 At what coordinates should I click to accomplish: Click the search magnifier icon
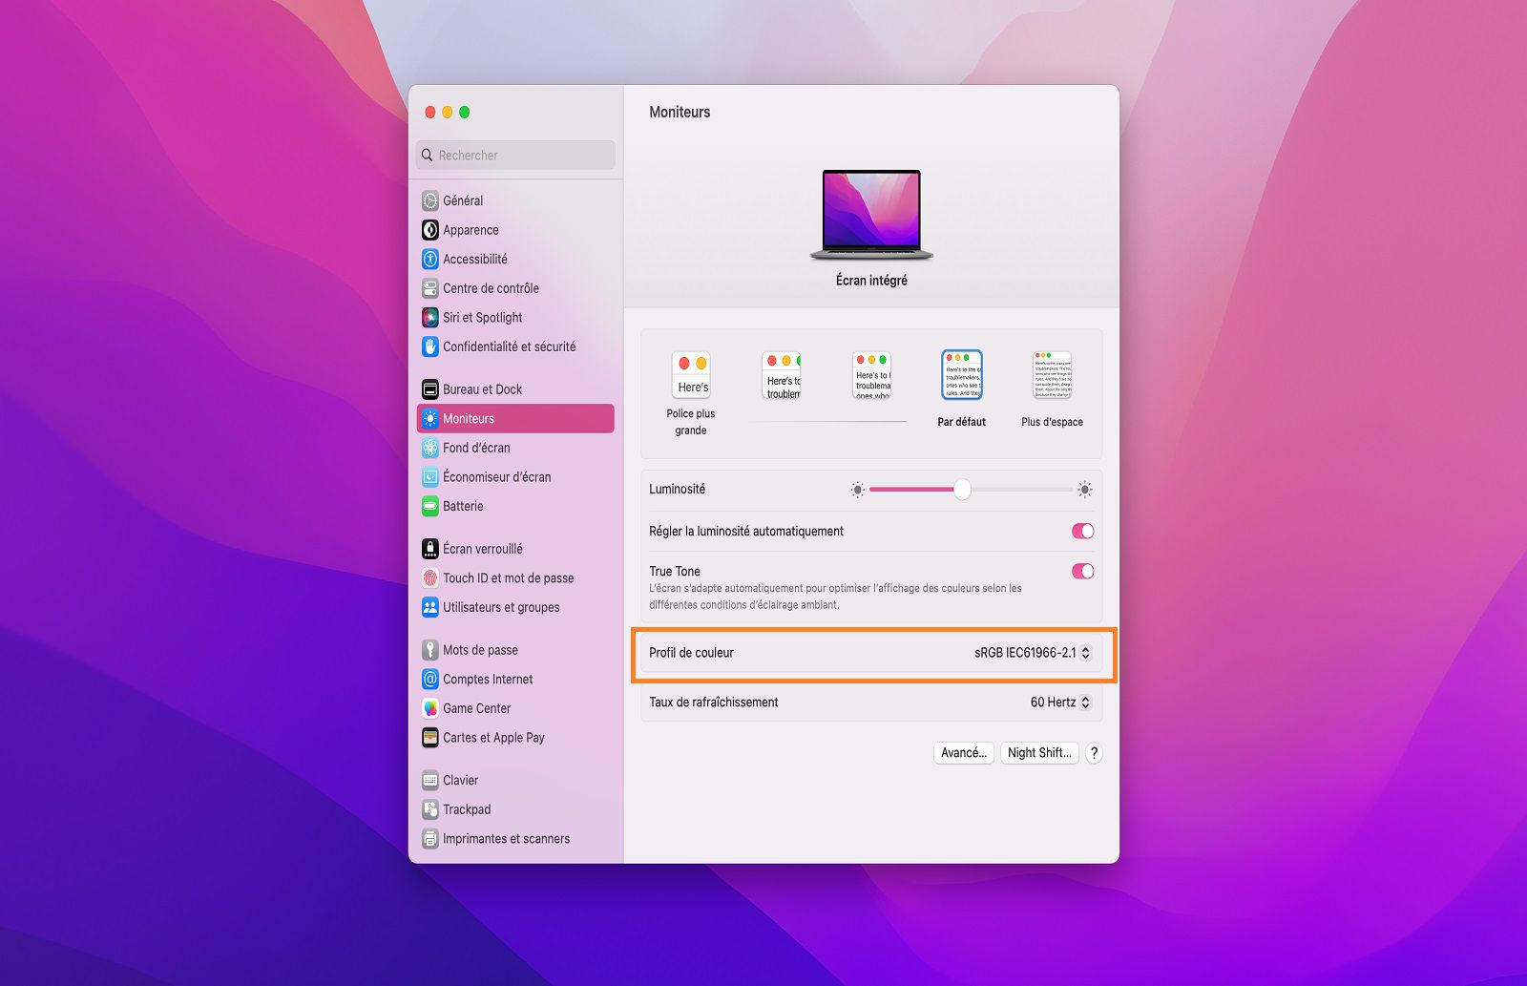click(428, 156)
